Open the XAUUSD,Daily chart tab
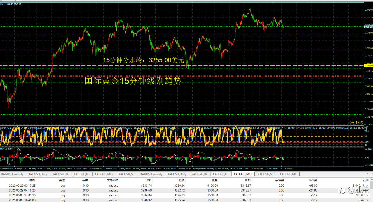The height and width of the screenshot is (202, 373). pyautogui.click(x=177, y=174)
